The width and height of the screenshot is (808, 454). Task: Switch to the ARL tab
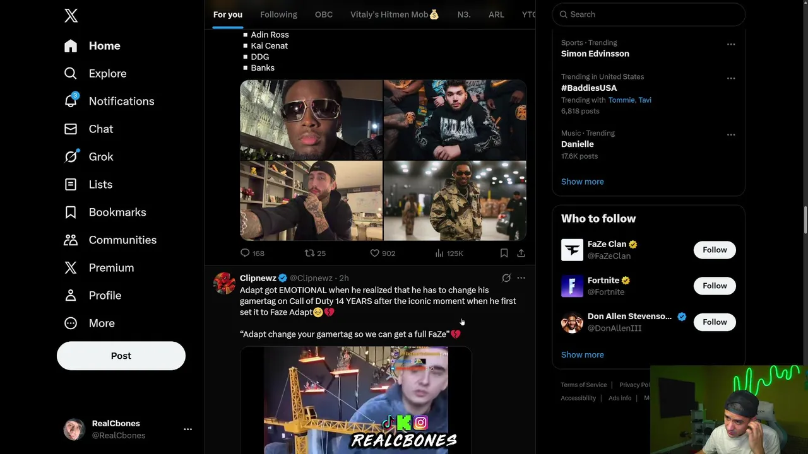coord(496,14)
